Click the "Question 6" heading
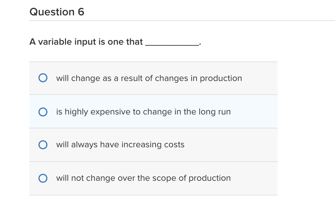 [x=57, y=12]
